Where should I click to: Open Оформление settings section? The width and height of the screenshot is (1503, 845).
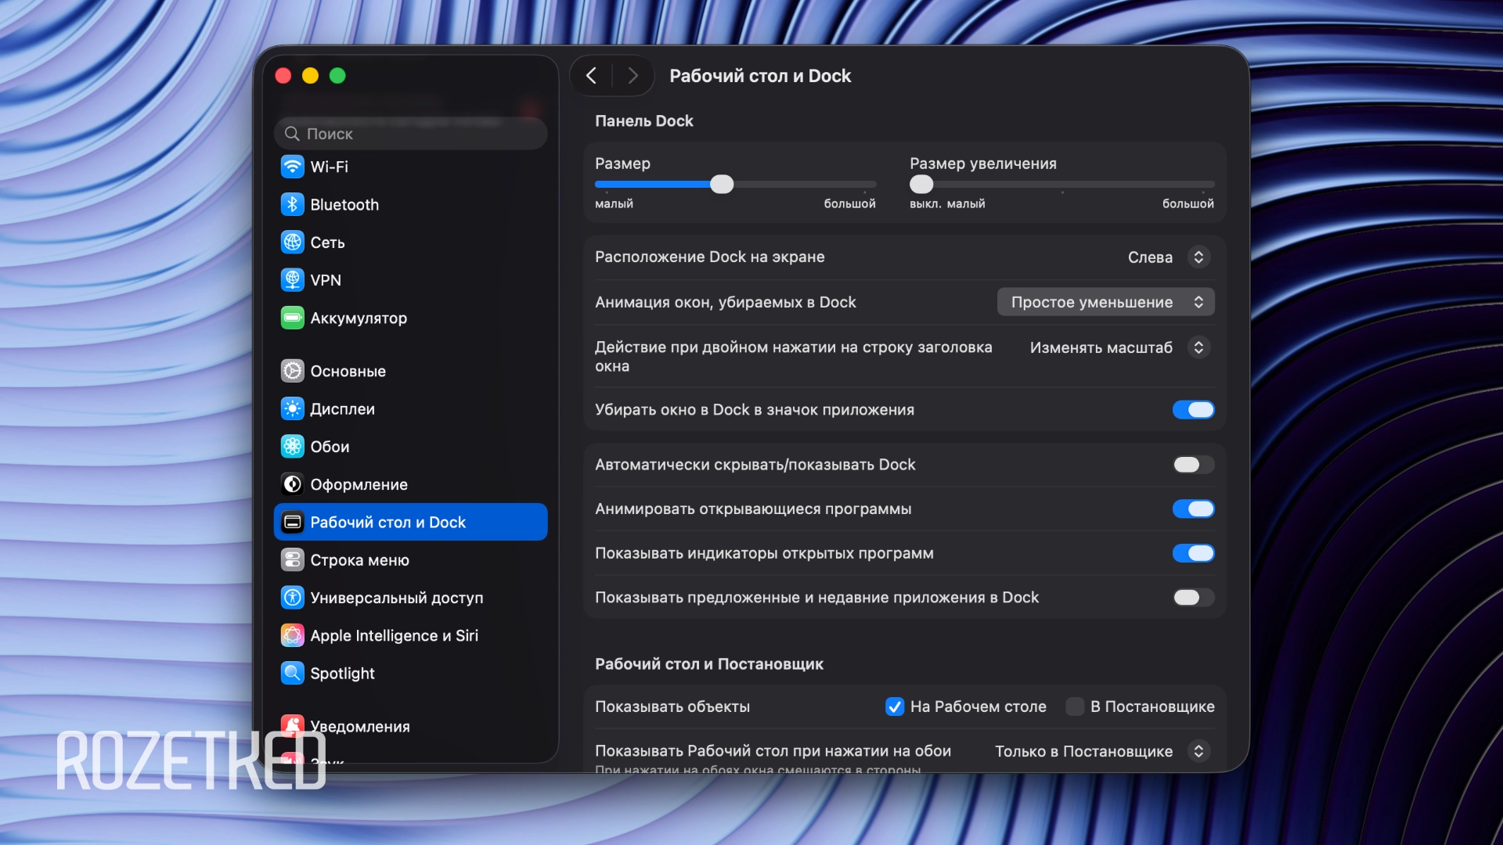pyautogui.click(x=359, y=484)
